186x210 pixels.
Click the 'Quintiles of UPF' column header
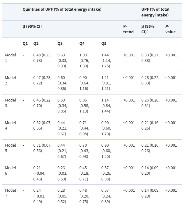tap(62, 9)
